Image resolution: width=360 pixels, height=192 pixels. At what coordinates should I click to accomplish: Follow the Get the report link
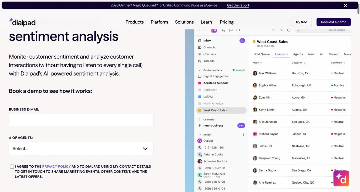(238, 5)
